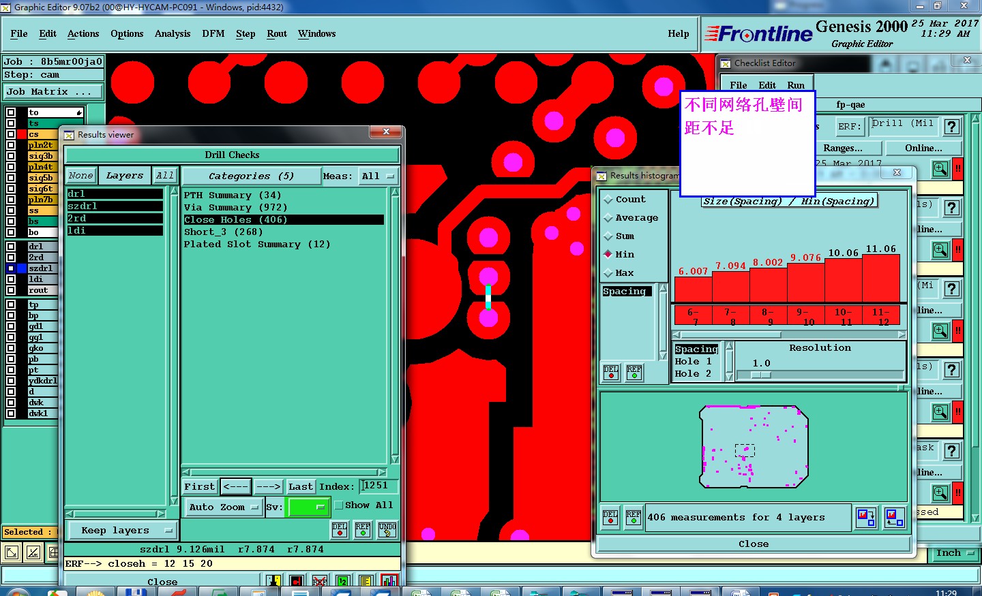Toggle display checkbox for szdrl layer
The width and height of the screenshot is (982, 596).
click(x=11, y=268)
